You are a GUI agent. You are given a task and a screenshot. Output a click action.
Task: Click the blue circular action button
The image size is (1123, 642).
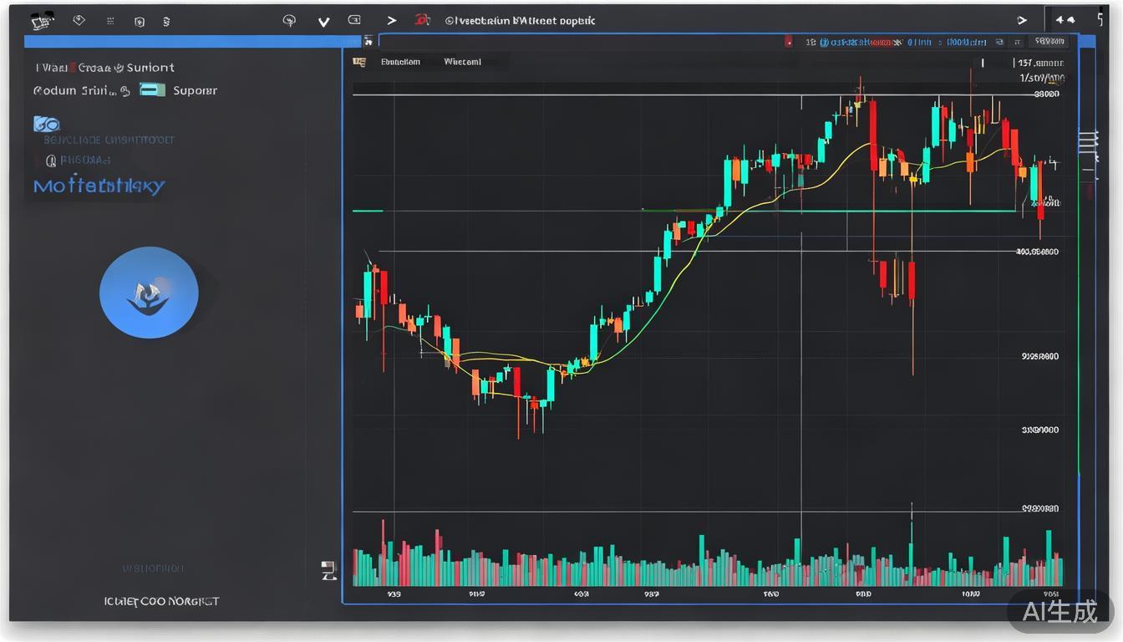coord(149,293)
